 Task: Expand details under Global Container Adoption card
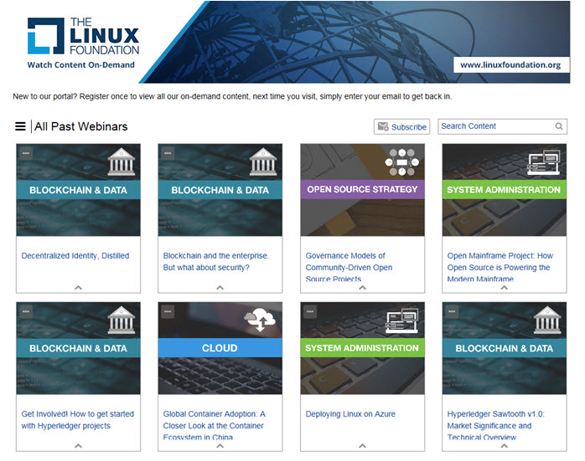coord(220,446)
